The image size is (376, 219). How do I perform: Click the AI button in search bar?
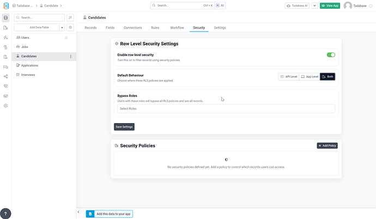pyautogui.click(x=220, y=5)
